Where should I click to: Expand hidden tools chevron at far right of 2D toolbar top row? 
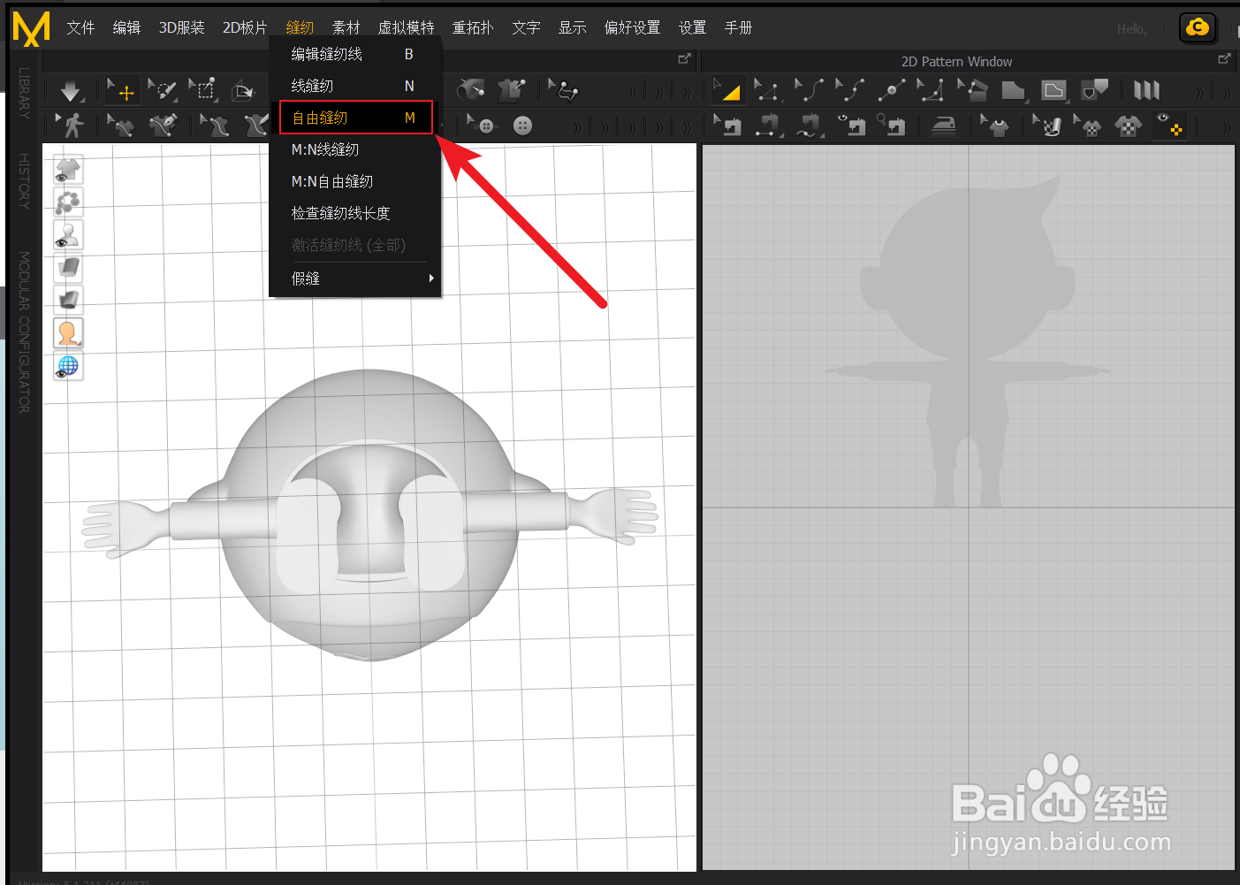point(1227,92)
